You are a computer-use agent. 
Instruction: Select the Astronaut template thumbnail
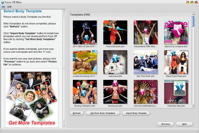(x=115, y=62)
